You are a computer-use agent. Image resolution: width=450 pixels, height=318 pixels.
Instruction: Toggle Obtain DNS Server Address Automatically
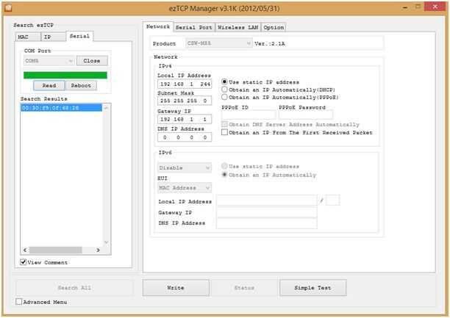click(x=224, y=124)
